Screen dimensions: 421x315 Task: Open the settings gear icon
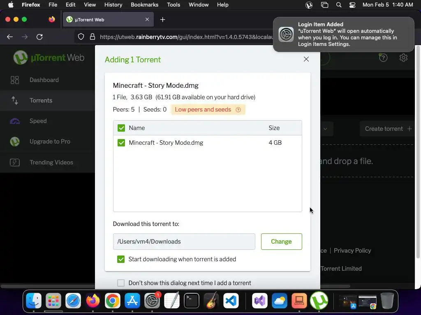pyautogui.click(x=403, y=57)
